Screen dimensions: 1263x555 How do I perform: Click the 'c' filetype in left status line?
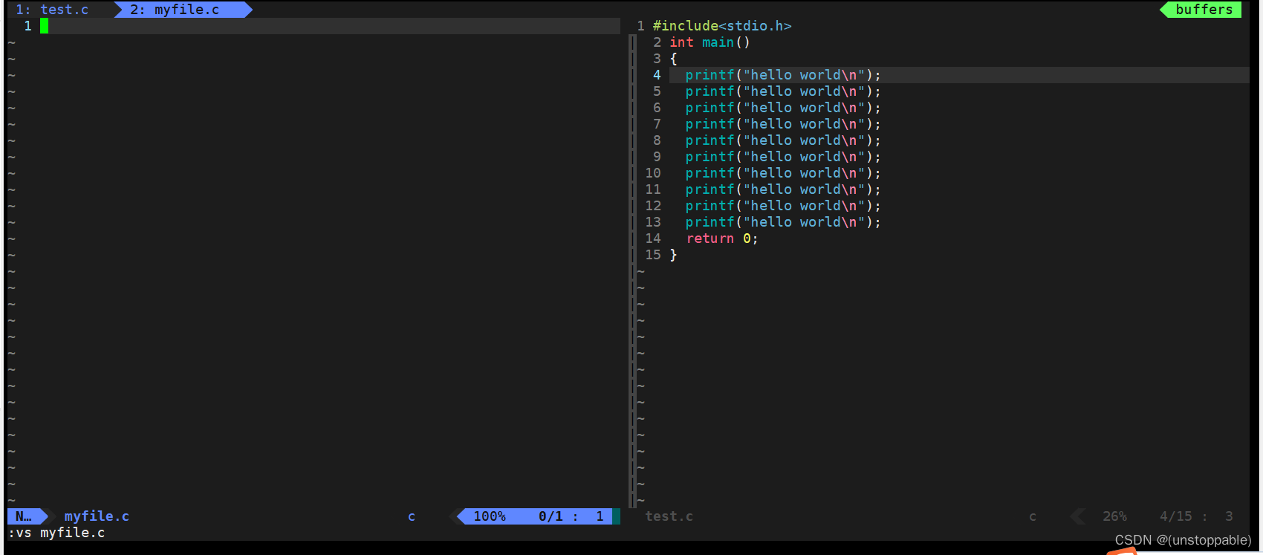412,516
